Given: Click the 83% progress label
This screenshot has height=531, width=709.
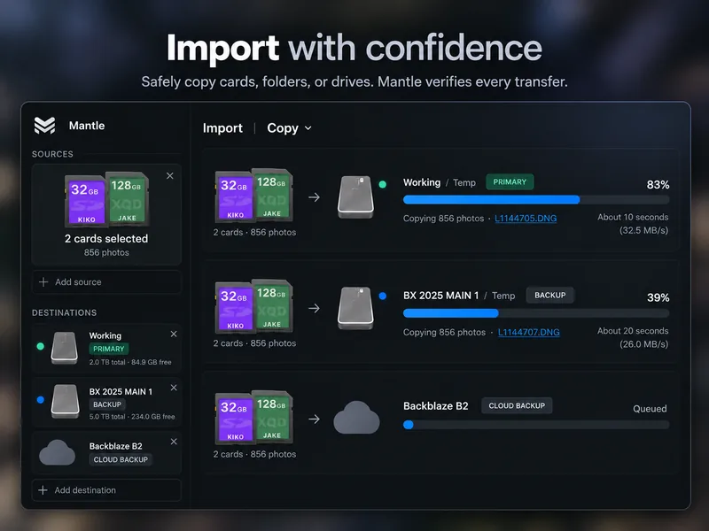Looking at the screenshot, I should click(x=658, y=185).
